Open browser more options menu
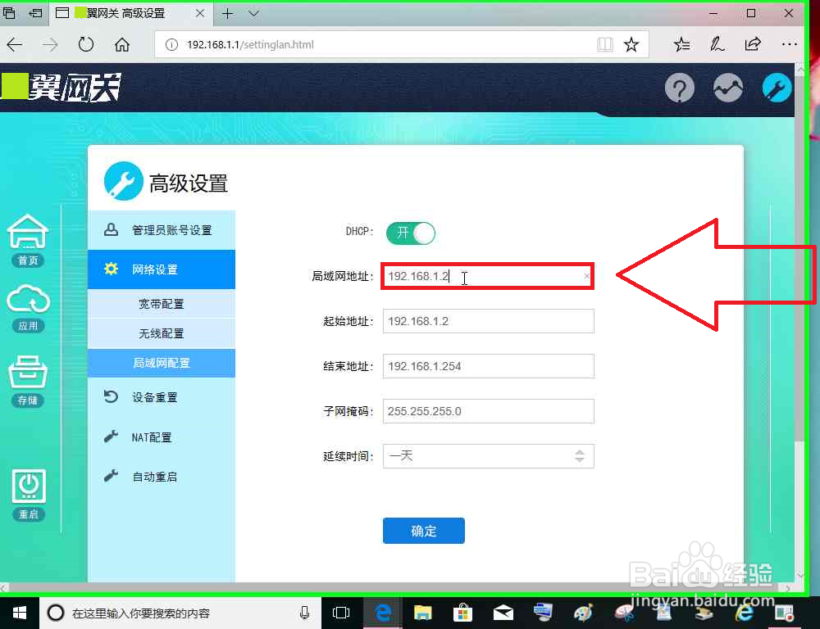Viewport: 820px width, 629px height. [789, 45]
